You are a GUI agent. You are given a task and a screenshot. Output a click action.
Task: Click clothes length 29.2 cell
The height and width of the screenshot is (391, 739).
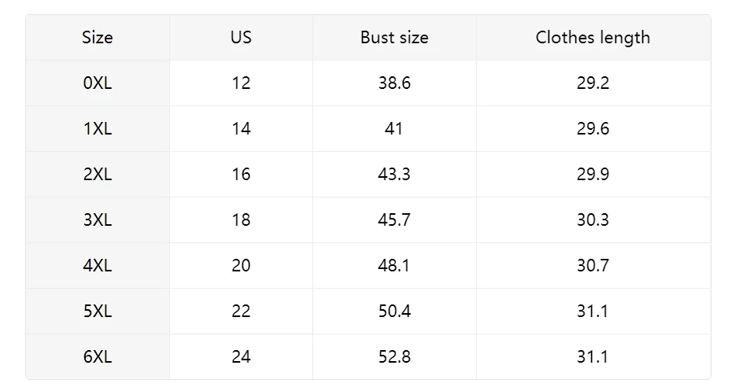point(593,83)
